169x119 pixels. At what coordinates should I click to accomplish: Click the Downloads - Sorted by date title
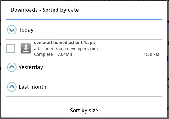45,10
